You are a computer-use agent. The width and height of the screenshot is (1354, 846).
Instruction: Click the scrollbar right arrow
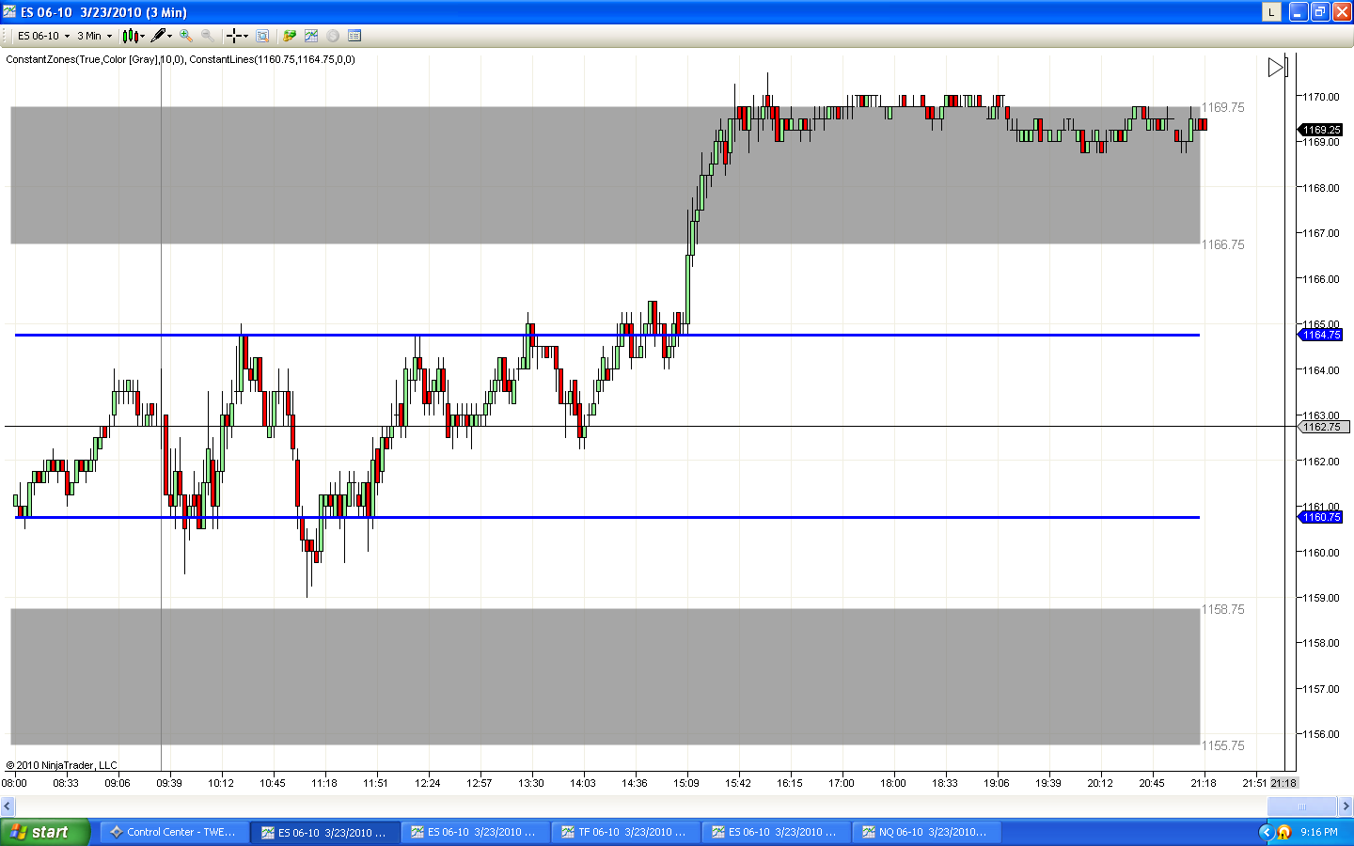1346,807
